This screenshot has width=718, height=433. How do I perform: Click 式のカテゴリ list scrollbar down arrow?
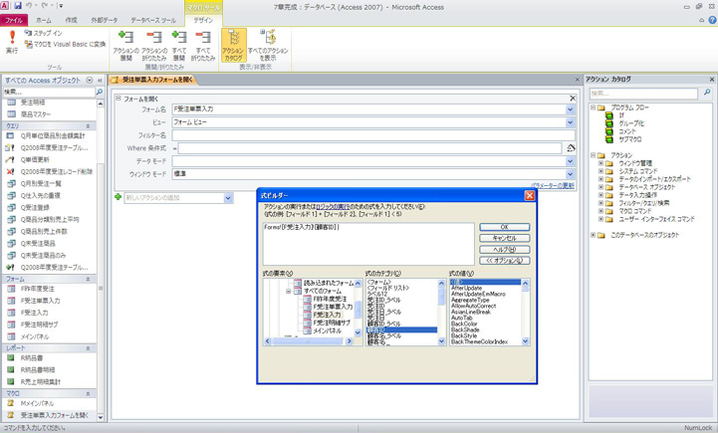tap(442, 341)
